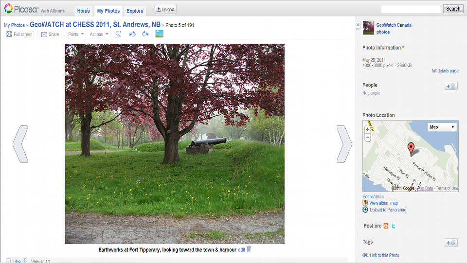Viewport: 467px width, 263px height.
Task: Click the Upload button
Action: pyautogui.click(x=165, y=10)
